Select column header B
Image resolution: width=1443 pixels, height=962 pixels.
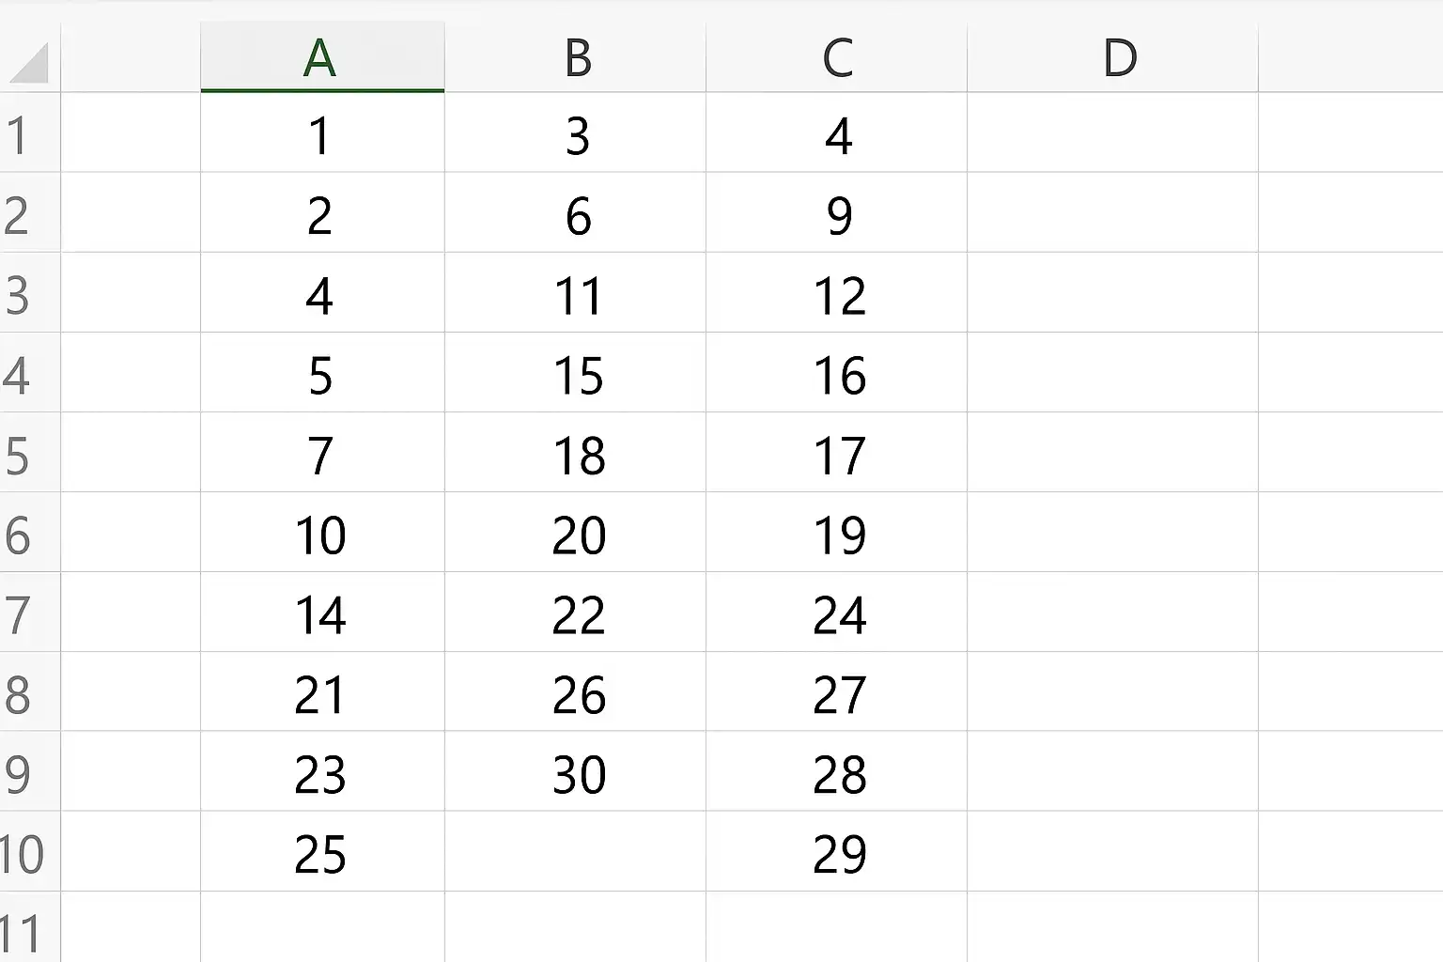pos(576,56)
